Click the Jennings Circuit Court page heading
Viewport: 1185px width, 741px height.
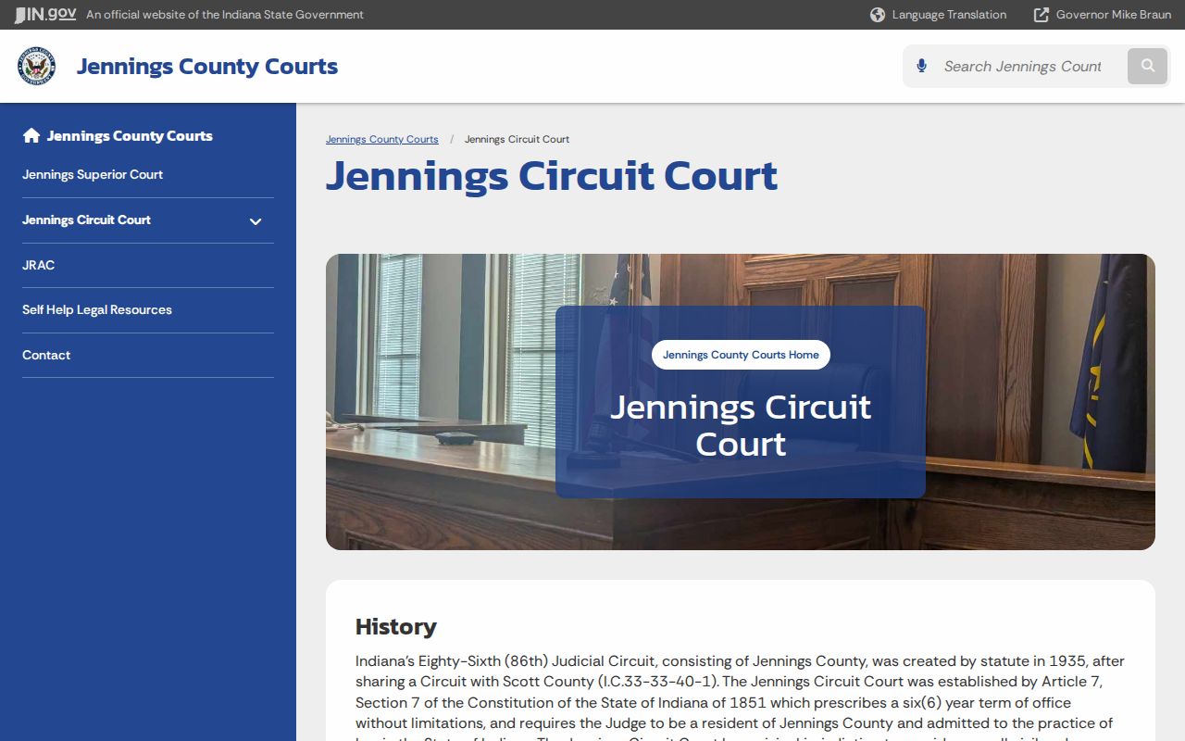coord(552,175)
